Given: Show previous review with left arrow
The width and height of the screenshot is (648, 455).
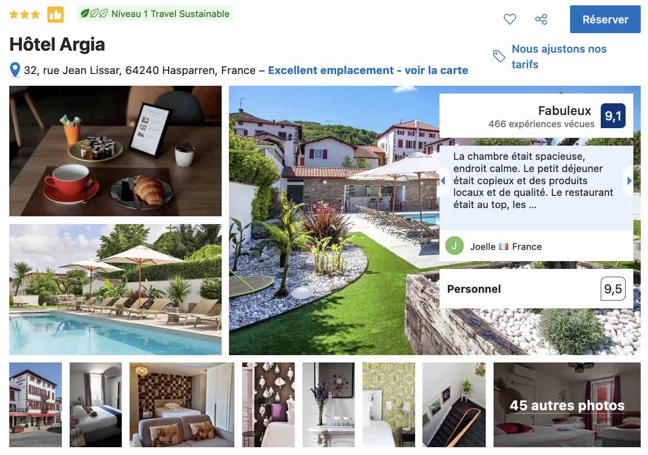Looking at the screenshot, I should (x=443, y=181).
